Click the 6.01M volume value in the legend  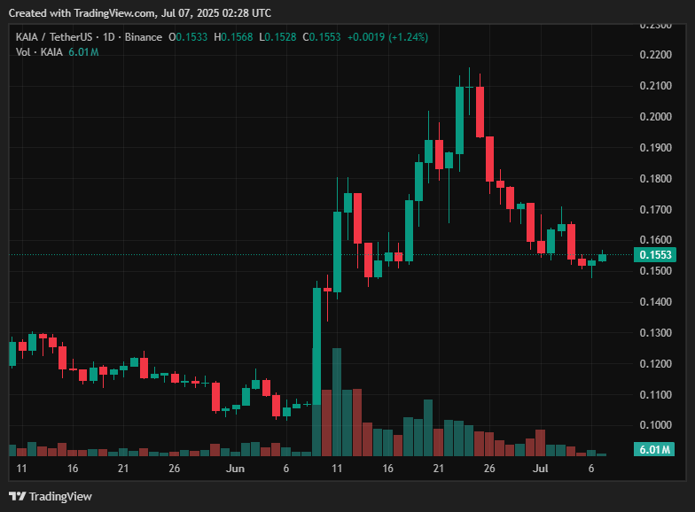(83, 52)
